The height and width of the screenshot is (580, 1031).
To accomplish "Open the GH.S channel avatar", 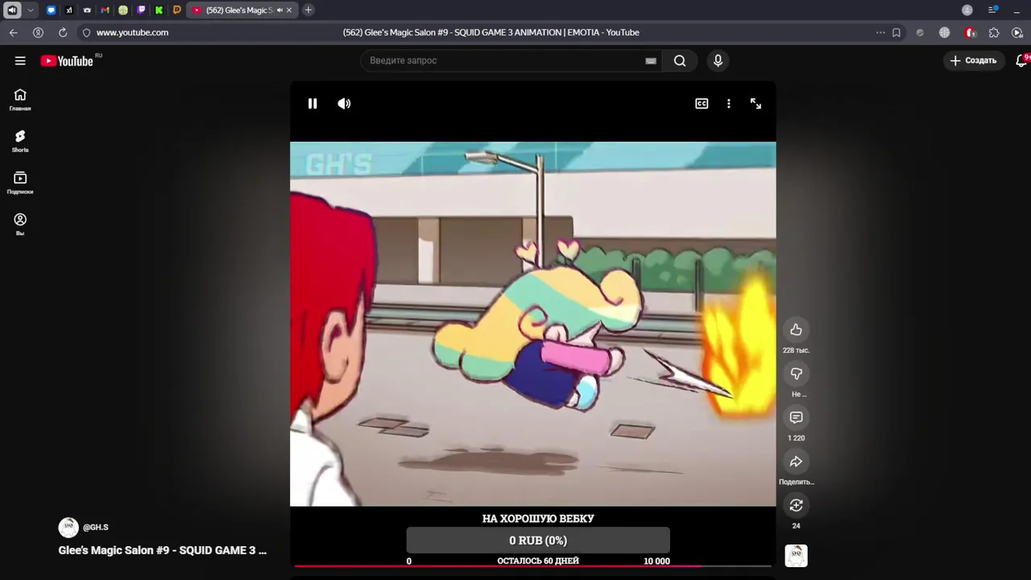I will pos(68,527).
